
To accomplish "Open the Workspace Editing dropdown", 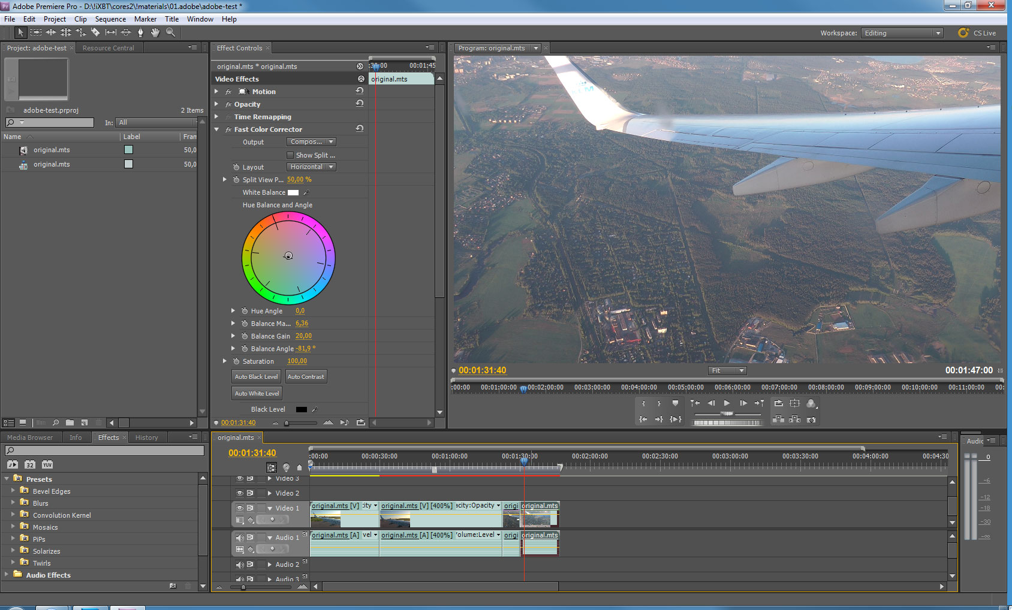I will tap(902, 33).
